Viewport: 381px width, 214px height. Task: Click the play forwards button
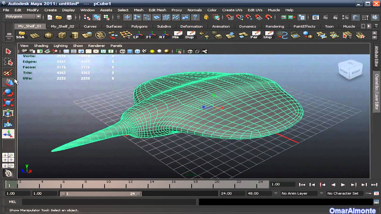click(x=343, y=185)
